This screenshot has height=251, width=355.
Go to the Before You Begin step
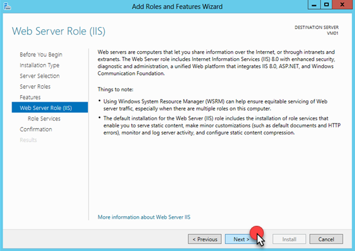click(x=41, y=54)
